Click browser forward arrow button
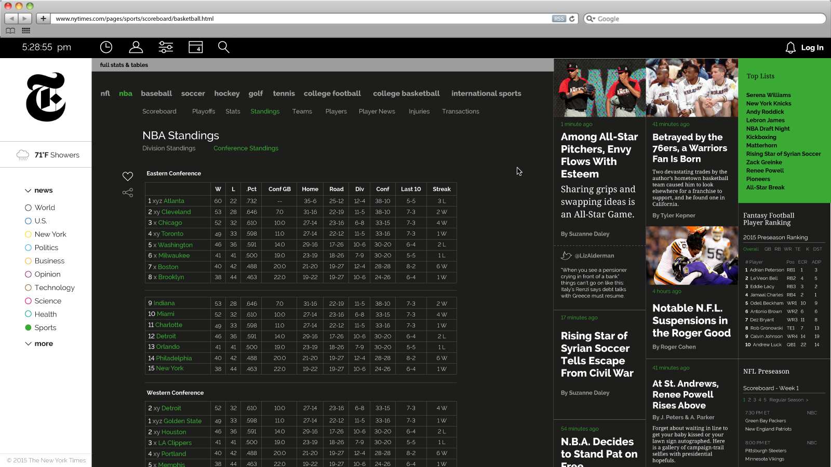This screenshot has height=467, width=831. (25, 18)
